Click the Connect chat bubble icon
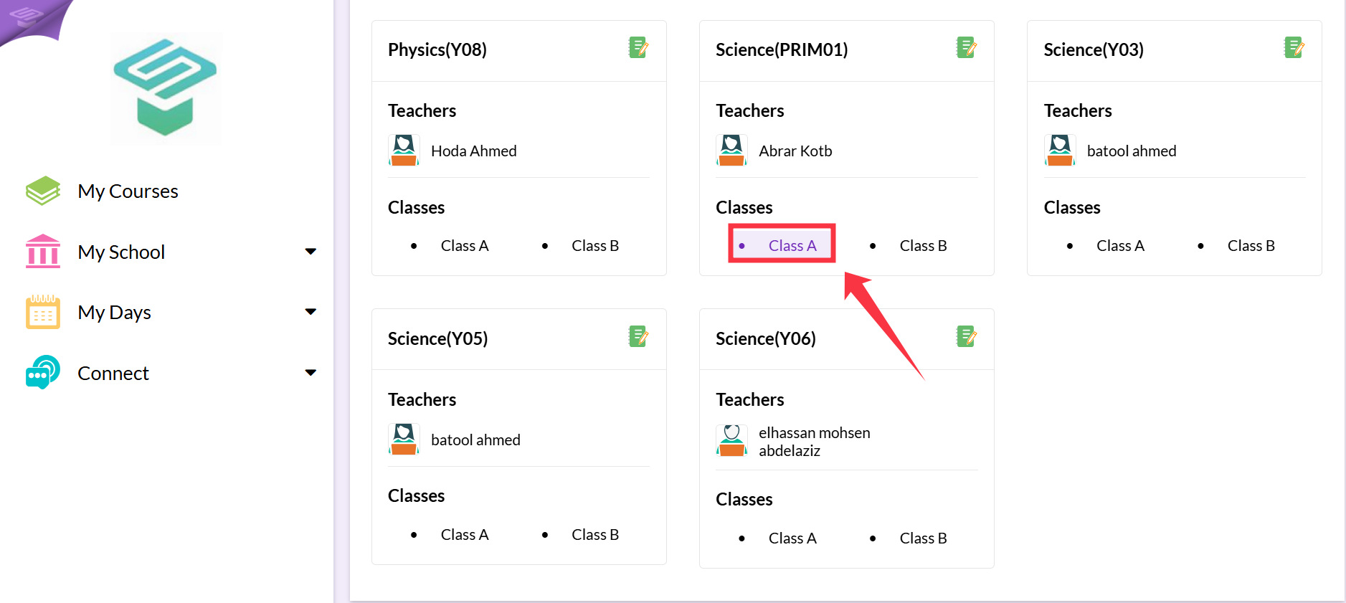 [x=43, y=372]
